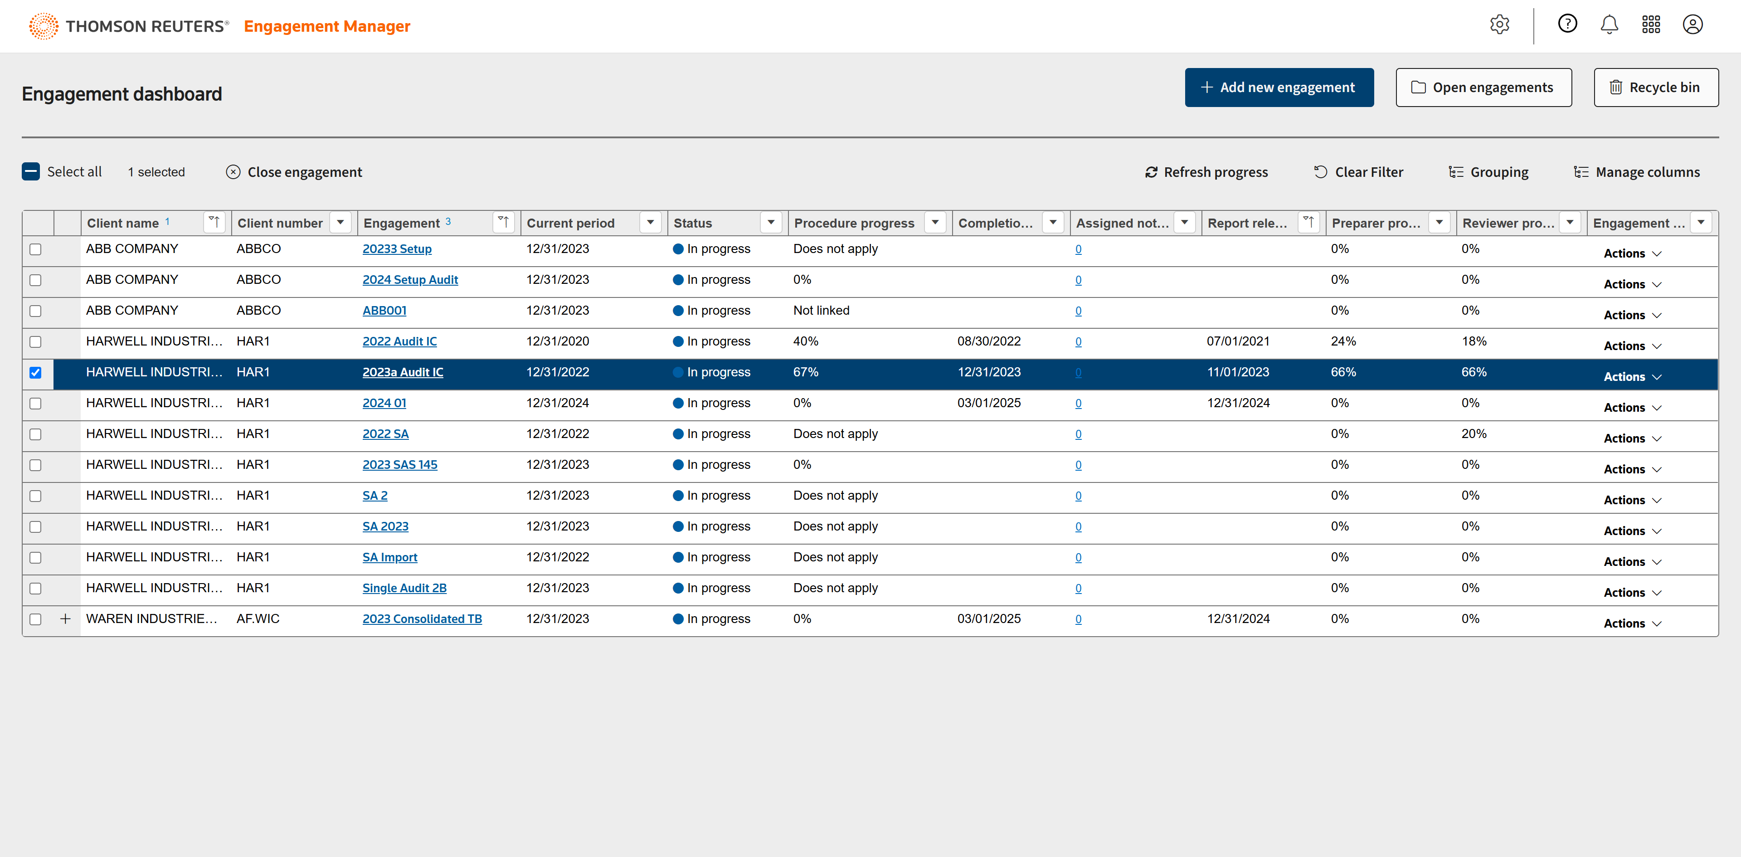Click Refresh progress icon button
Viewport: 1741px width, 857px height.
click(1151, 172)
